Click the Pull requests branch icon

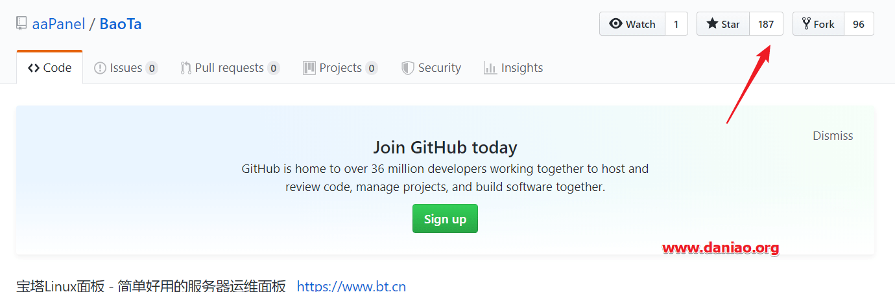point(185,68)
